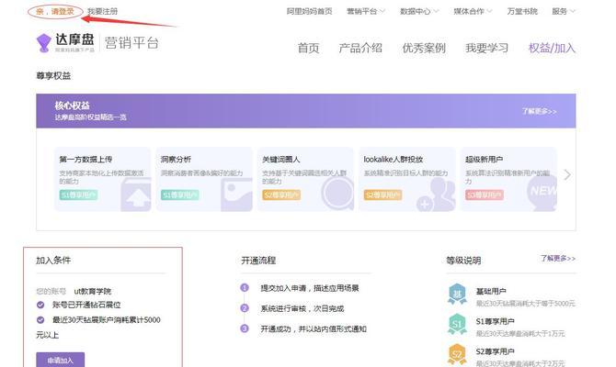Click the 核心权益 banner title
The height and width of the screenshot is (367, 616).
pyautogui.click(x=73, y=106)
